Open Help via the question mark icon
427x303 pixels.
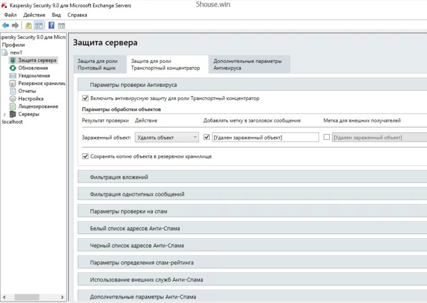tap(51, 26)
